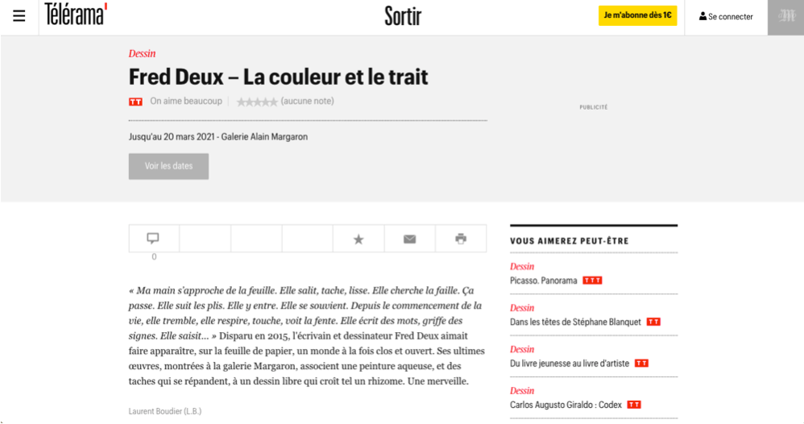Click the comment count 0
804x424 pixels.
[154, 257]
